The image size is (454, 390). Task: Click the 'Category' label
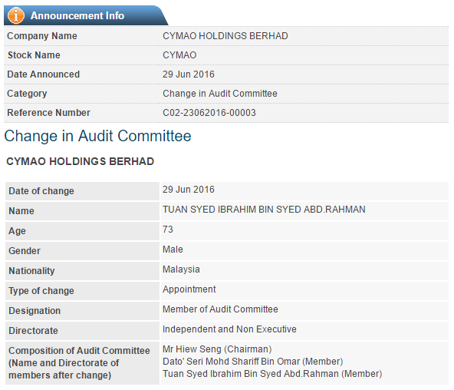coord(27,94)
